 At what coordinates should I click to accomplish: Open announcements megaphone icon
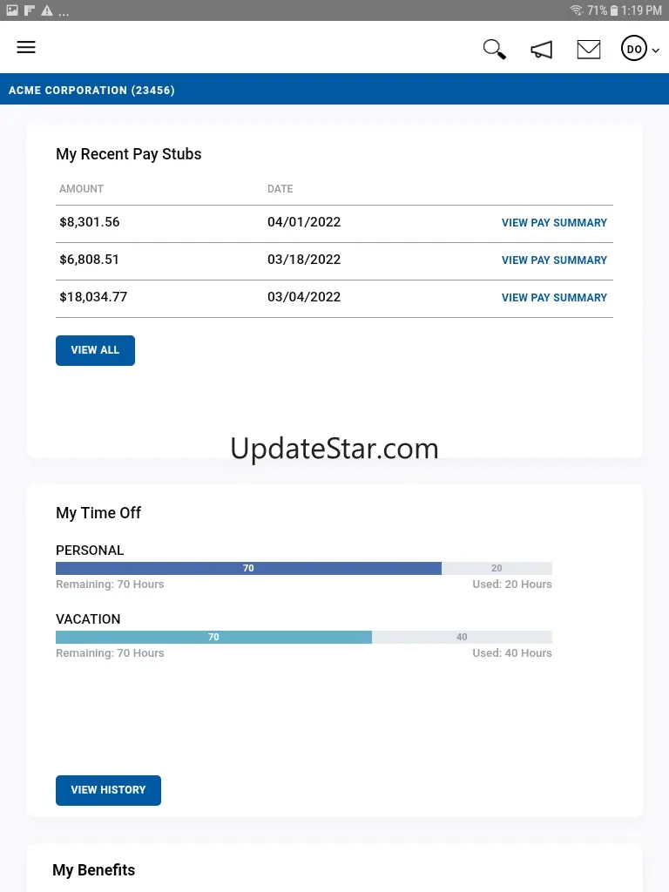pos(542,50)
